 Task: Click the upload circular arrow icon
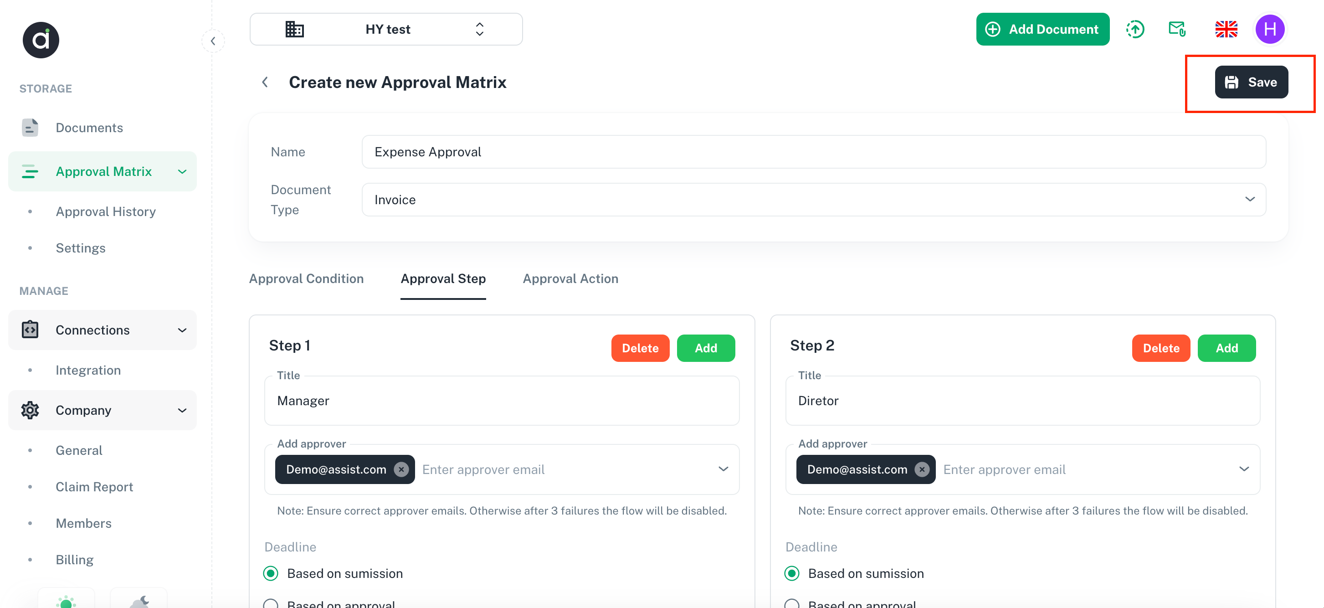(1135, 29)
